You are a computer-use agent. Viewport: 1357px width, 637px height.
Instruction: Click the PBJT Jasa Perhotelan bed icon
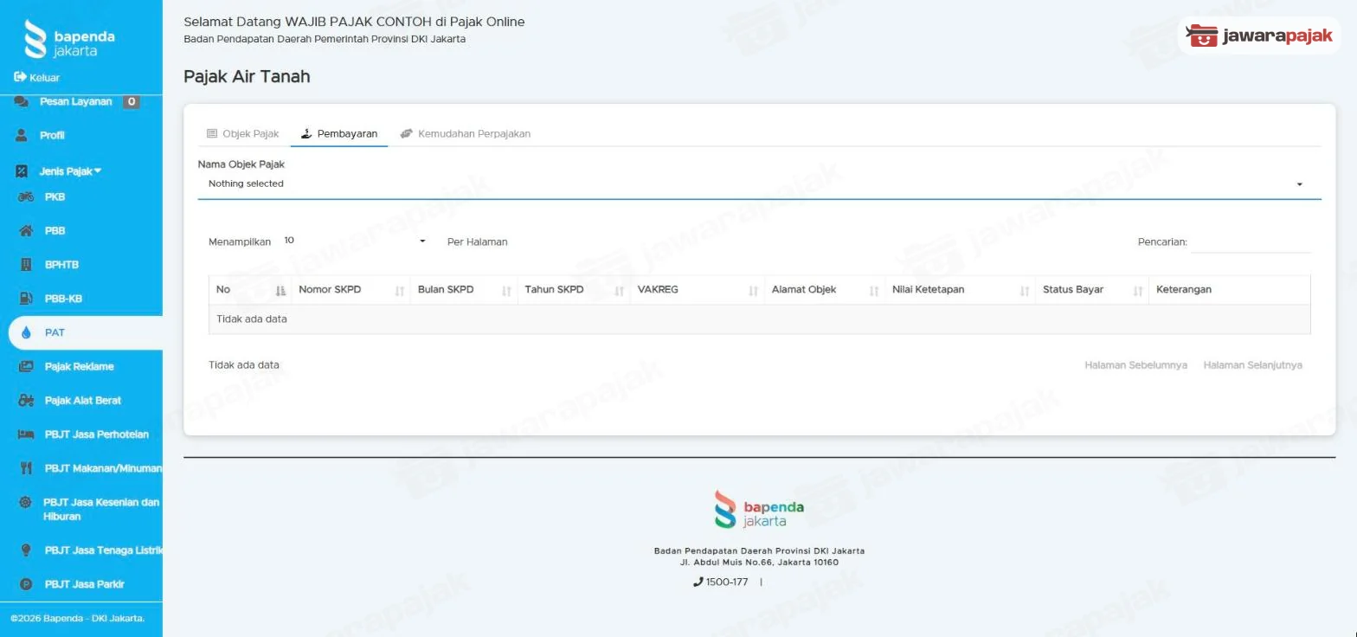point(26,434)
